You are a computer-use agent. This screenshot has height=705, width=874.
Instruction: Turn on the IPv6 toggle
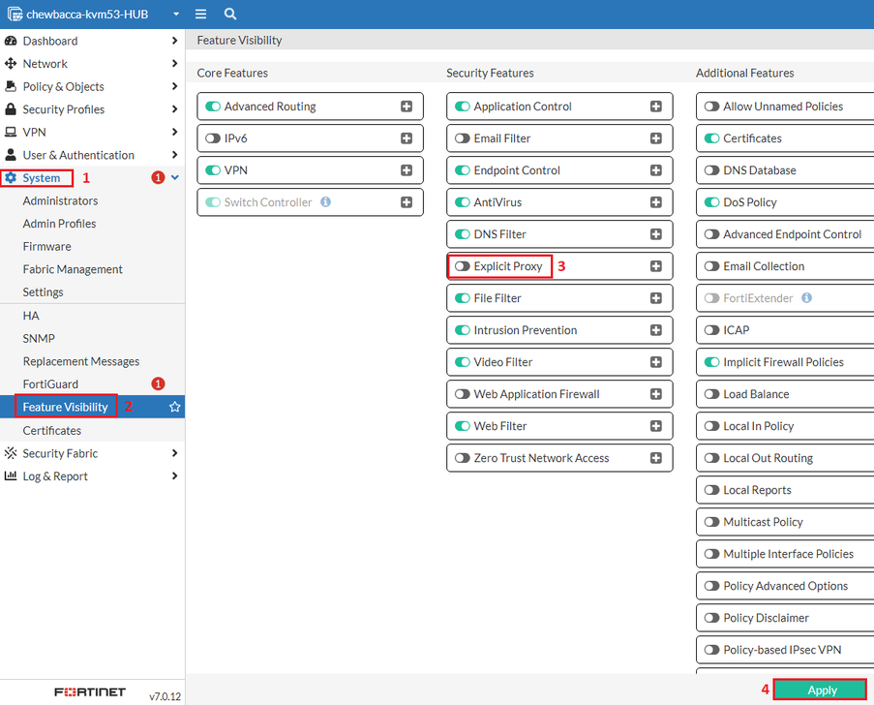click(213, 138)
